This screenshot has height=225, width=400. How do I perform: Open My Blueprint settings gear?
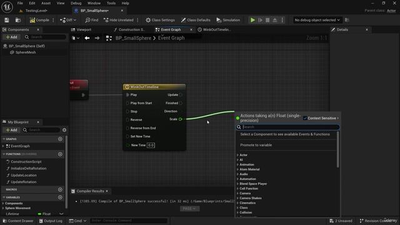click(x=64, y=130)
